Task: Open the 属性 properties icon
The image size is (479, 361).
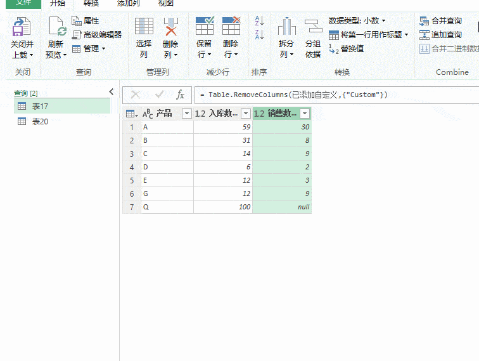Action: [76, 20]
